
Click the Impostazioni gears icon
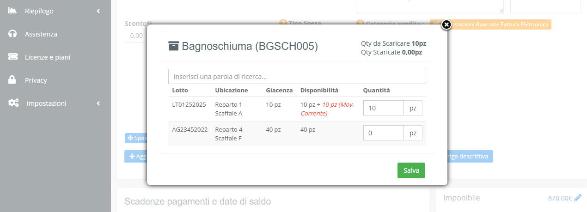pos(13,103)
